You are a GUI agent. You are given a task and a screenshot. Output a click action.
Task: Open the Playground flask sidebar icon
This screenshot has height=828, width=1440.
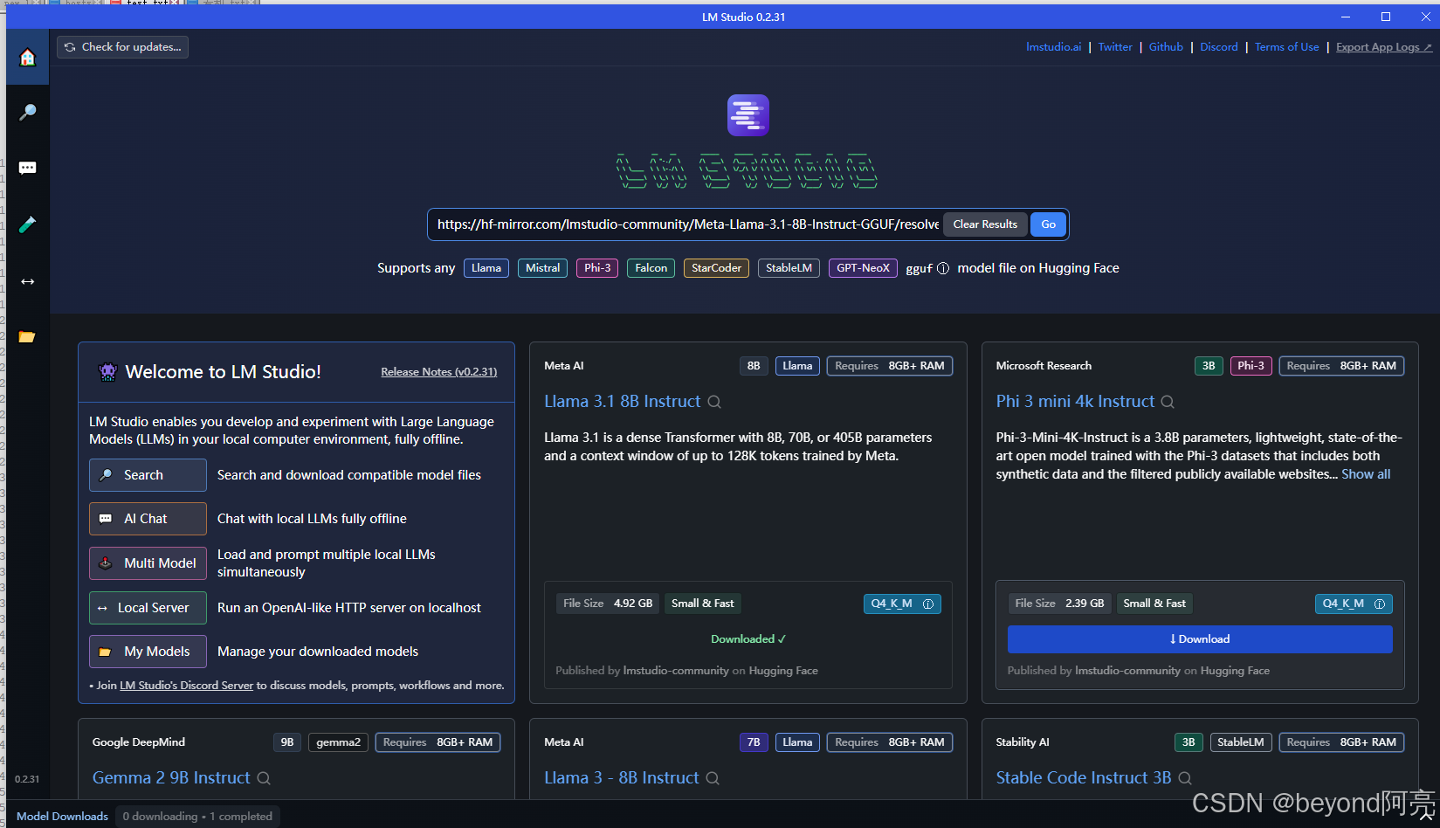[27, 224]
